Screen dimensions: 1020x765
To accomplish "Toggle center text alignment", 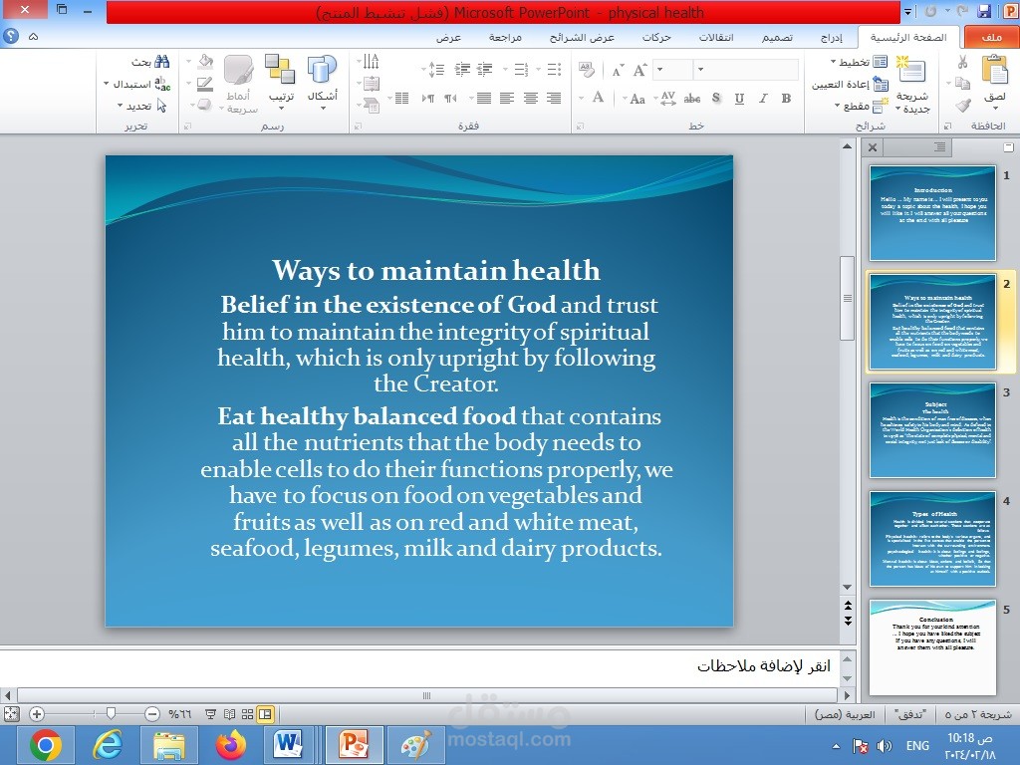I will (530, 99).
